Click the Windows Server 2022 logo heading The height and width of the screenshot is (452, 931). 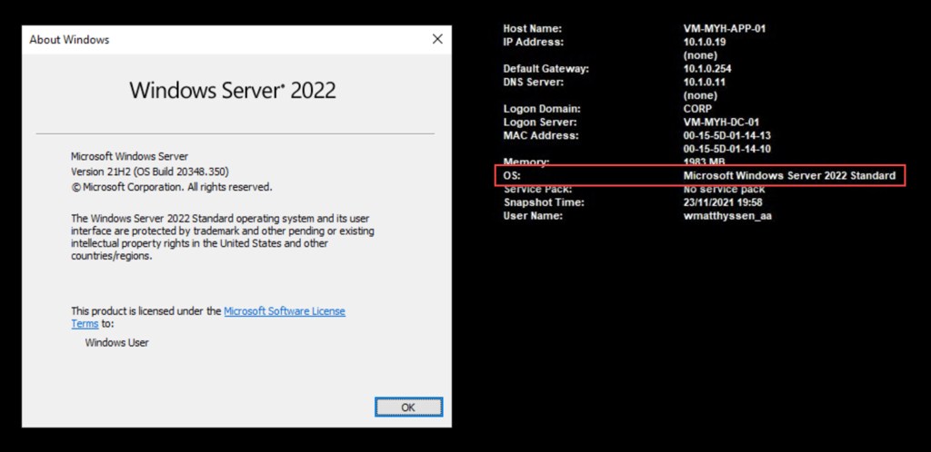(233, 90)
